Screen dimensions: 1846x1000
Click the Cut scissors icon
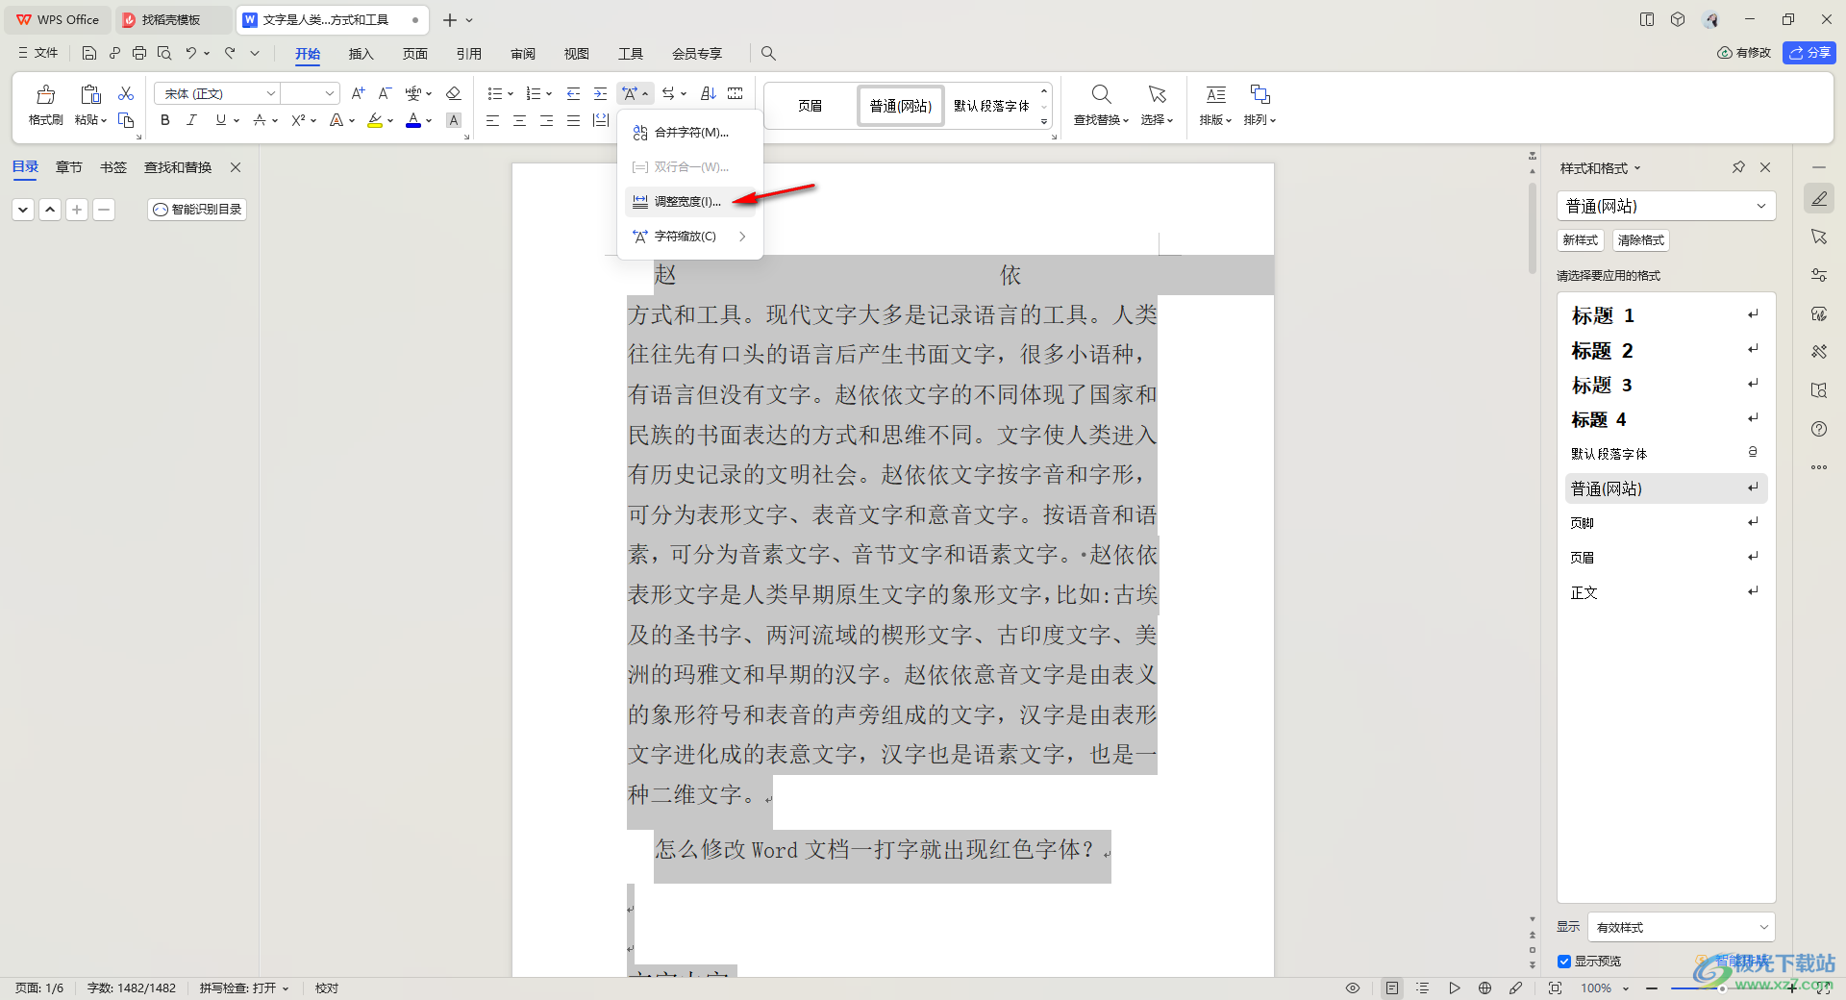coord(126,93)
